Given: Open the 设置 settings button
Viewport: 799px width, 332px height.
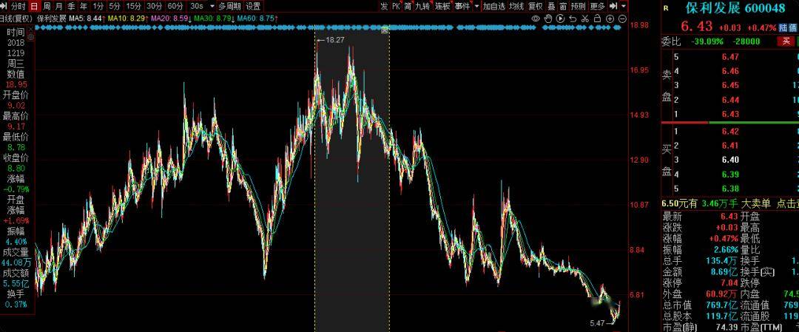Looking at the screenshot, I should pyautogui.click(x=253, y=6).
